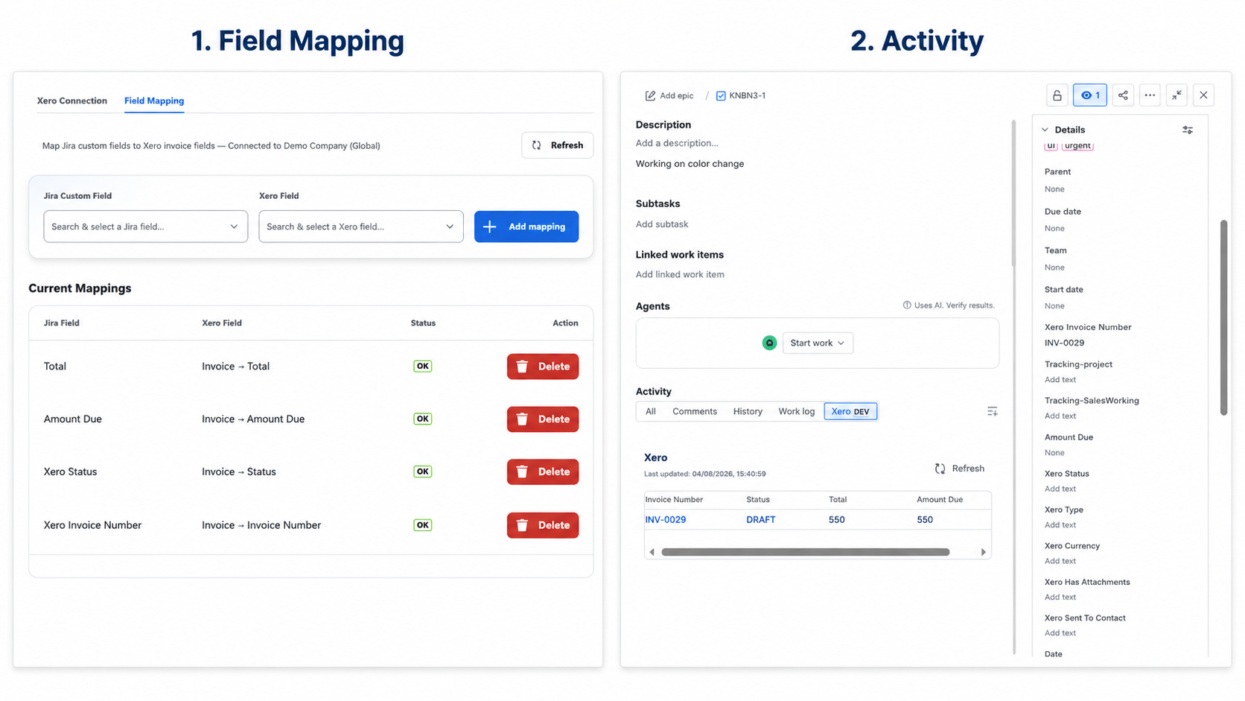Screen dimensions: 1245x701
Task: Collapse the Details section chevron
Action: 1045,130
